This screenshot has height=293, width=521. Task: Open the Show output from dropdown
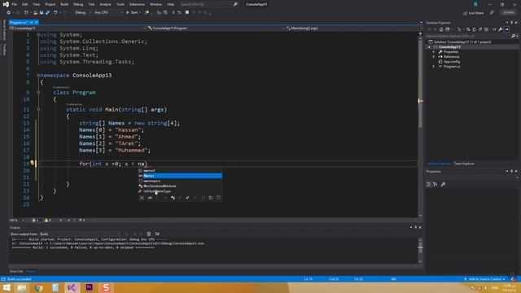pos(80,234)
